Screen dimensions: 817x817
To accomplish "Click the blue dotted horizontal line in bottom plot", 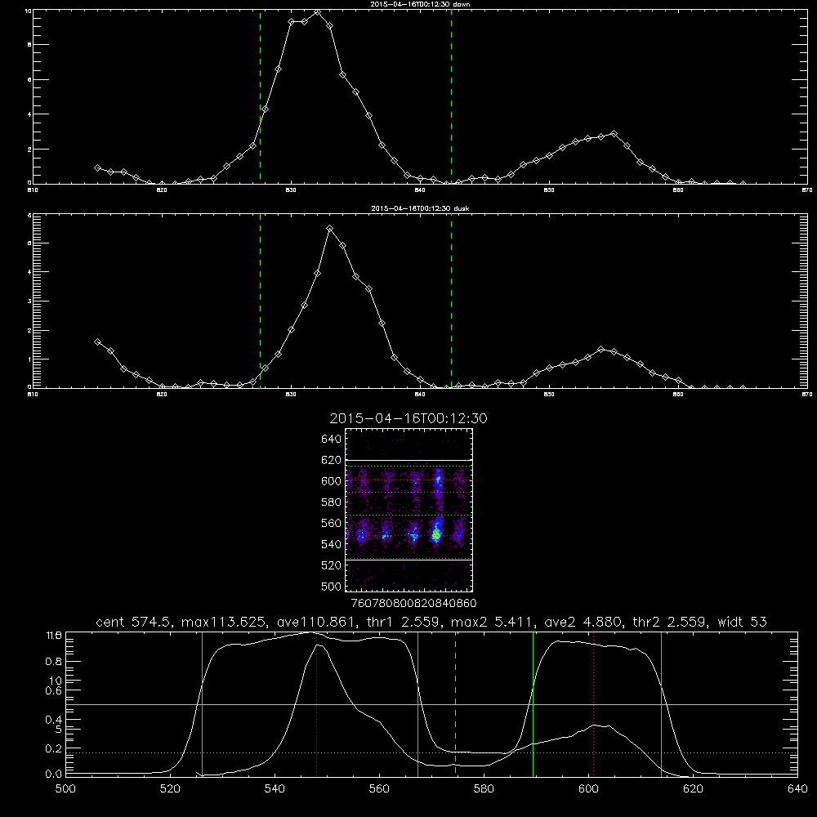I will [431, 752].
